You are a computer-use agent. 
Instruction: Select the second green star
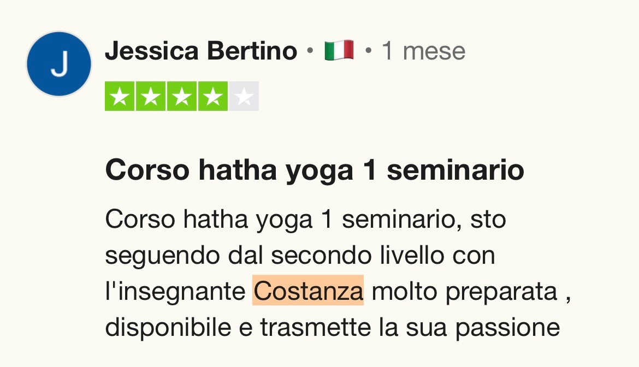(151, 96)
